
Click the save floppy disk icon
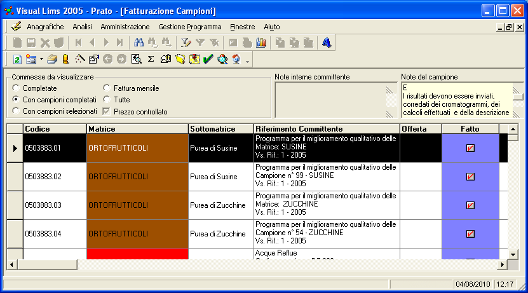tap(31, 43)
